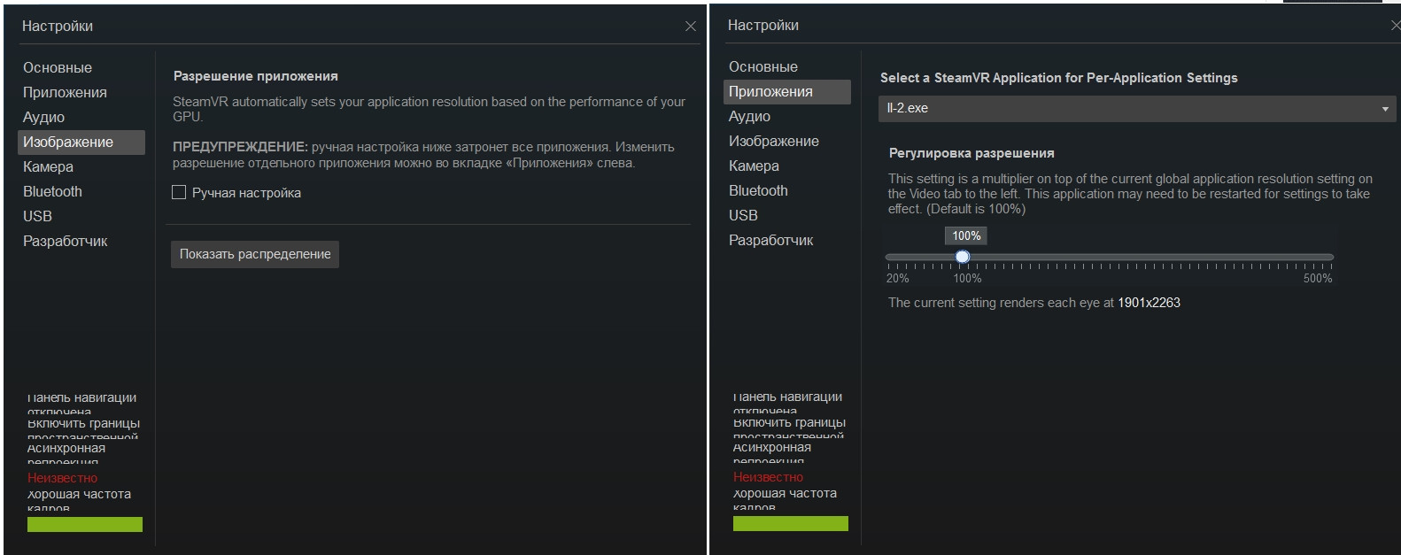Image resolution: width=1401 pixels, height=555 pixels.
Task: Go to Разработчик tab beside the ll-2.exe panel
Action: pos(771,241)
